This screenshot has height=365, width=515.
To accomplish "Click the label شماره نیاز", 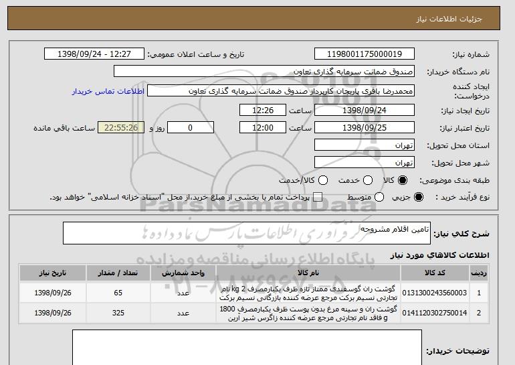I will pos(471,55).
